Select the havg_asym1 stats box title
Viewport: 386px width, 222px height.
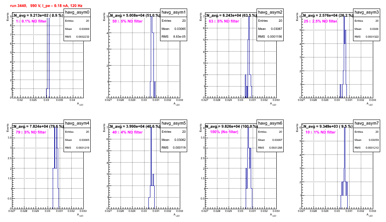pos(174,12)
